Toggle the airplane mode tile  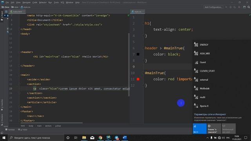214,128
